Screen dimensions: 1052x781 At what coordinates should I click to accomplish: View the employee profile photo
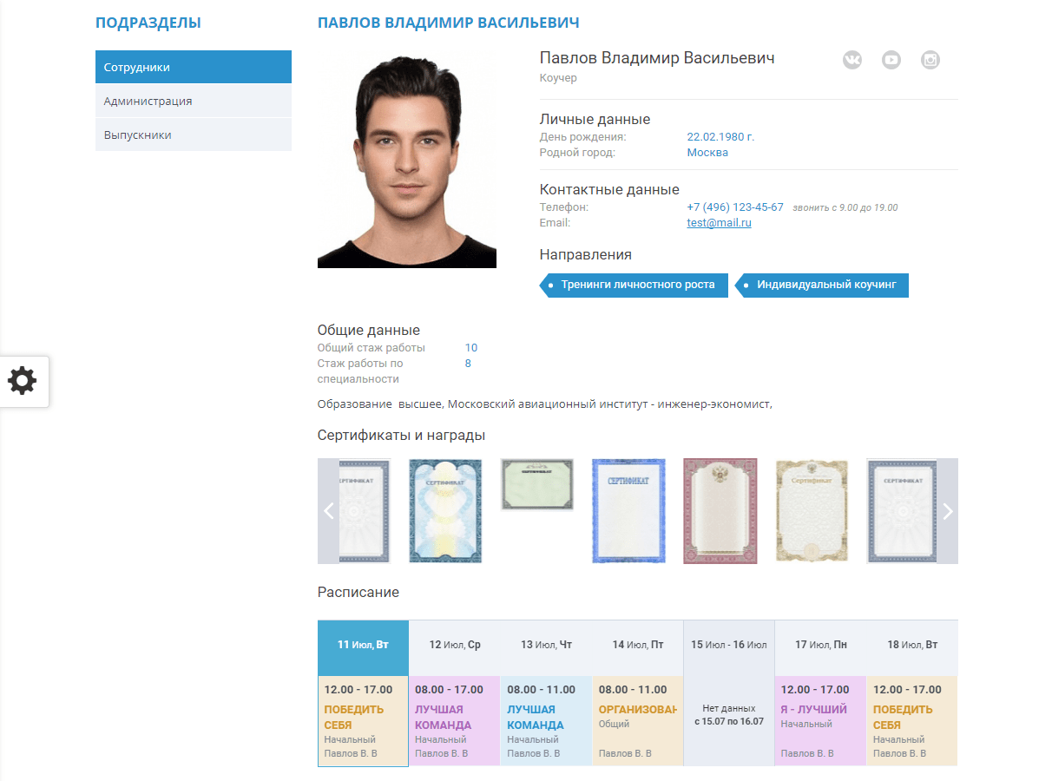406,159
